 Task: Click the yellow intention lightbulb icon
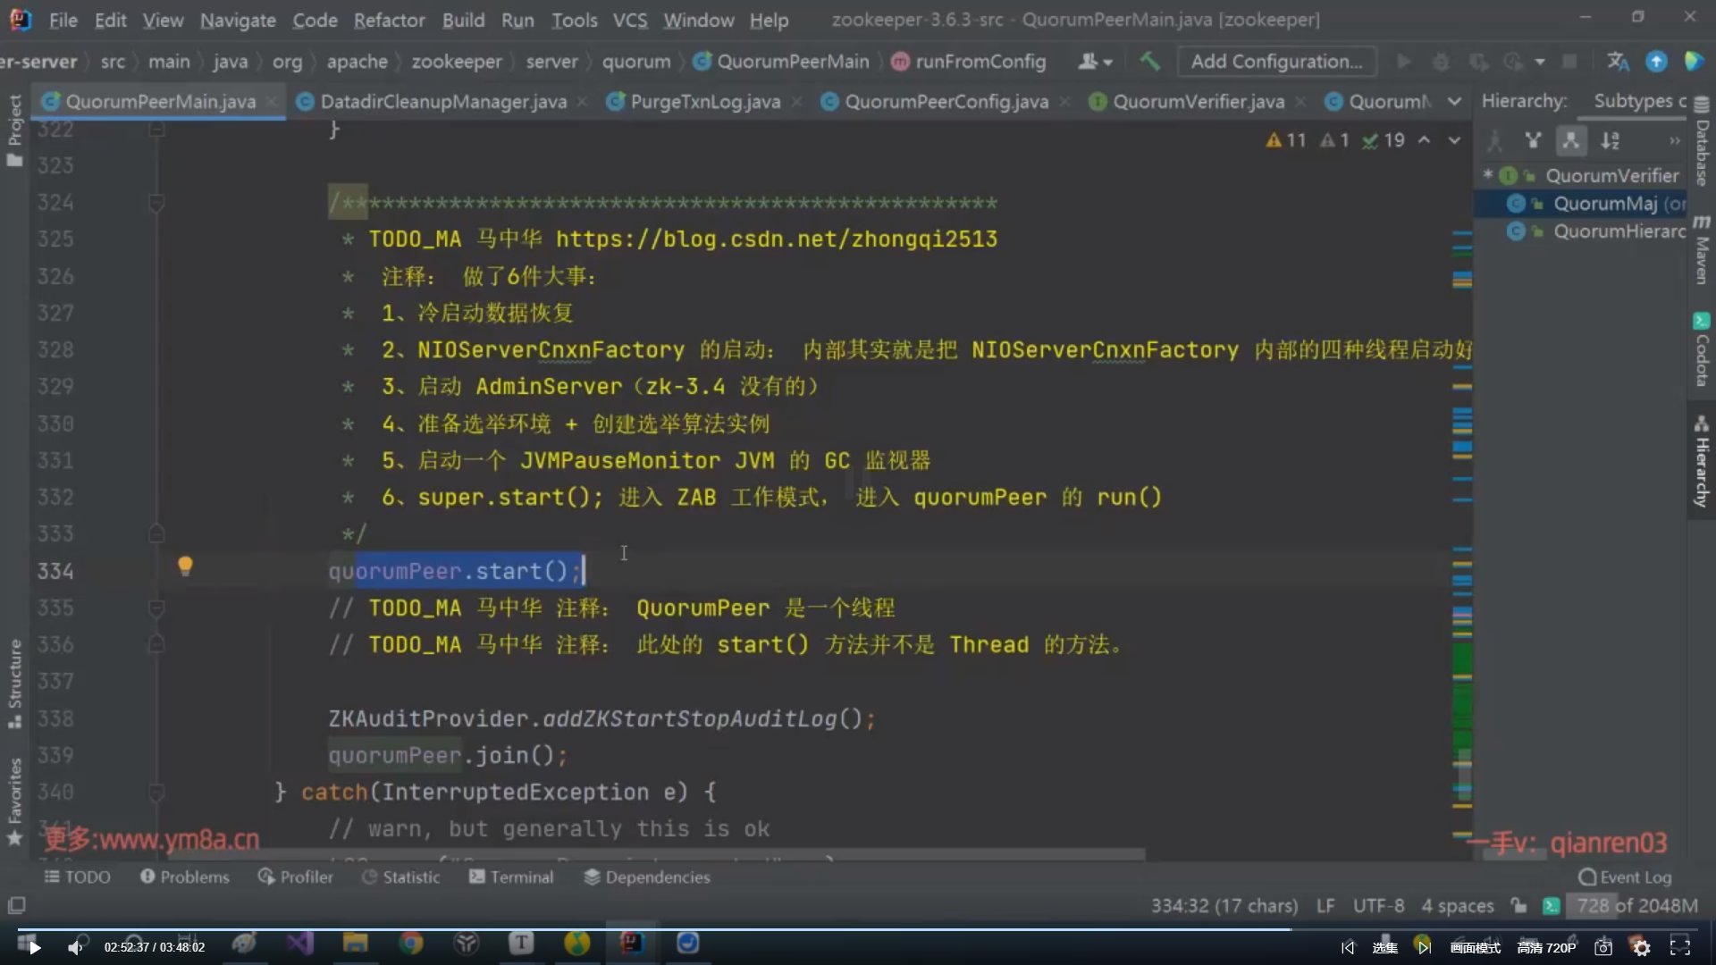pyautogui.click(x=185, y=566)
